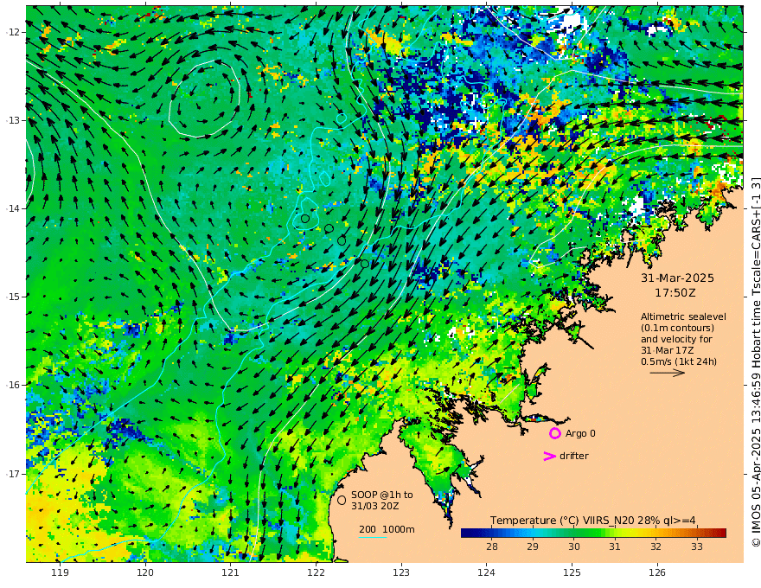Click the longitude axis label 126

pos(657,572)
